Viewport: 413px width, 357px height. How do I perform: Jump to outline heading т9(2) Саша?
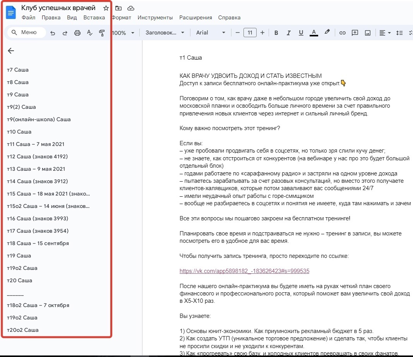21,107
